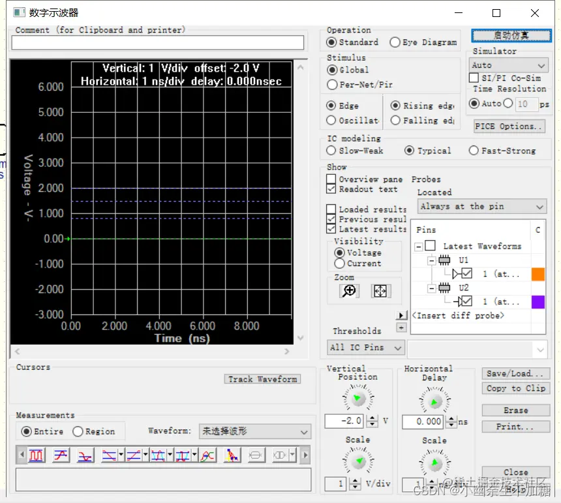The width and height of the screenshot is (561, 503).
Task: Click the U2 chip icon in Pins tree
Action: (x=444, y=288)
